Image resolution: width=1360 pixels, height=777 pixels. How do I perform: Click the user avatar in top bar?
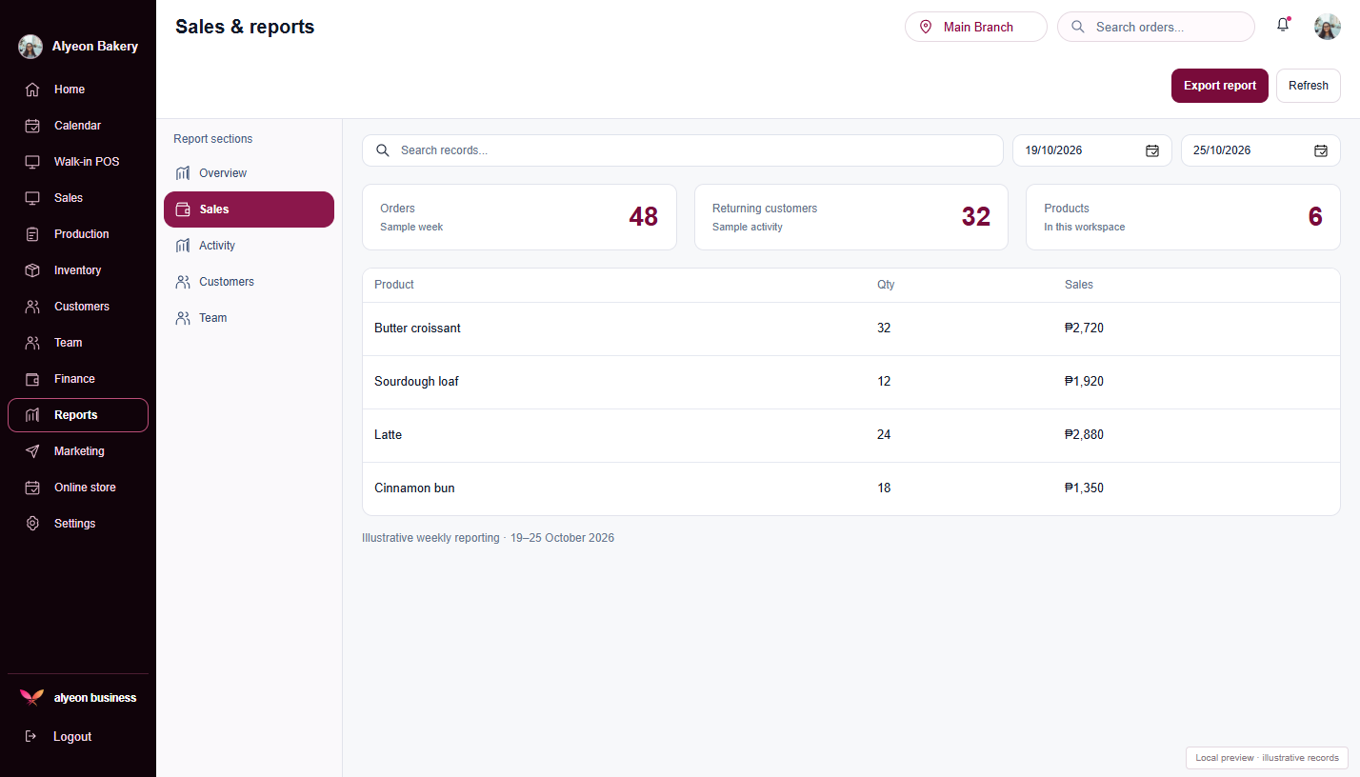1328,27
